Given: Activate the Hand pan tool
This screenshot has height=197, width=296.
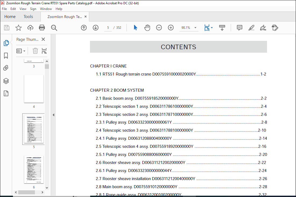Looking at the screenshot, I should coord(147,28).
